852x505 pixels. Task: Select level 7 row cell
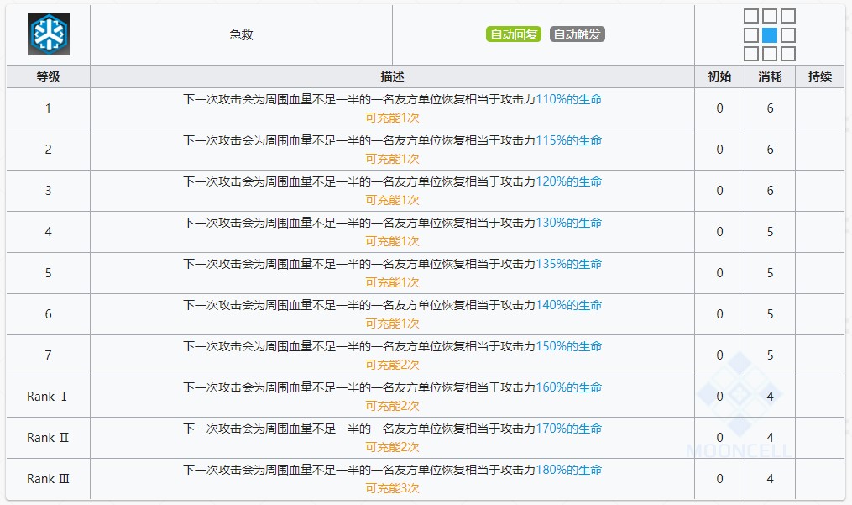tap(49, 355)
